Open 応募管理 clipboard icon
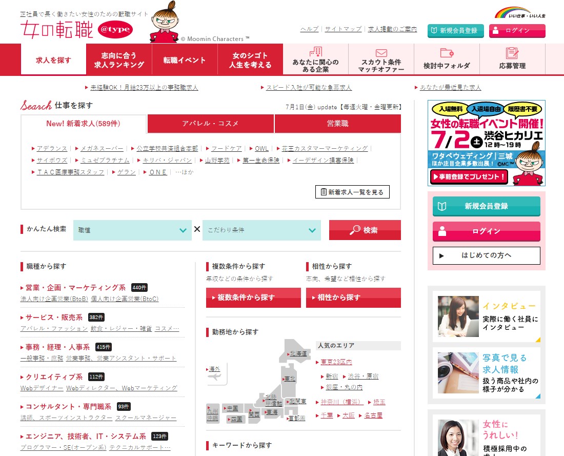Image resolution: width=564 pixels, height=456 pixels. [512, 53]
